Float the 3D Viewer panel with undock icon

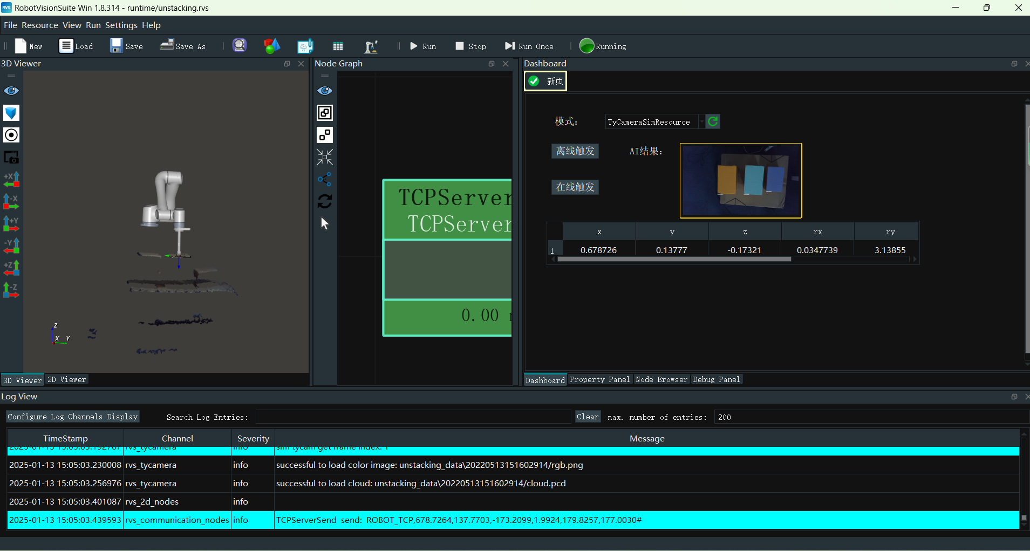coord(287,64)
